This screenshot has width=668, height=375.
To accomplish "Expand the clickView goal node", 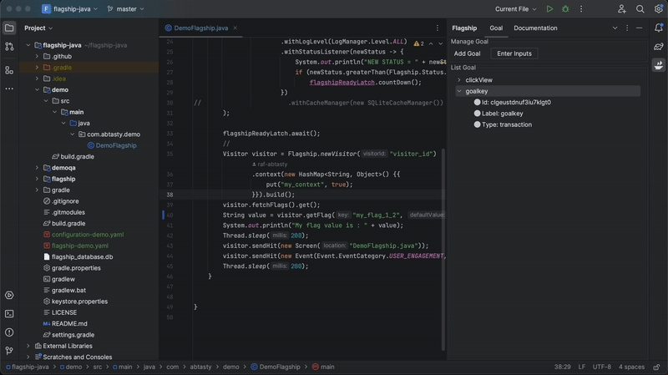I will point(459,80).
